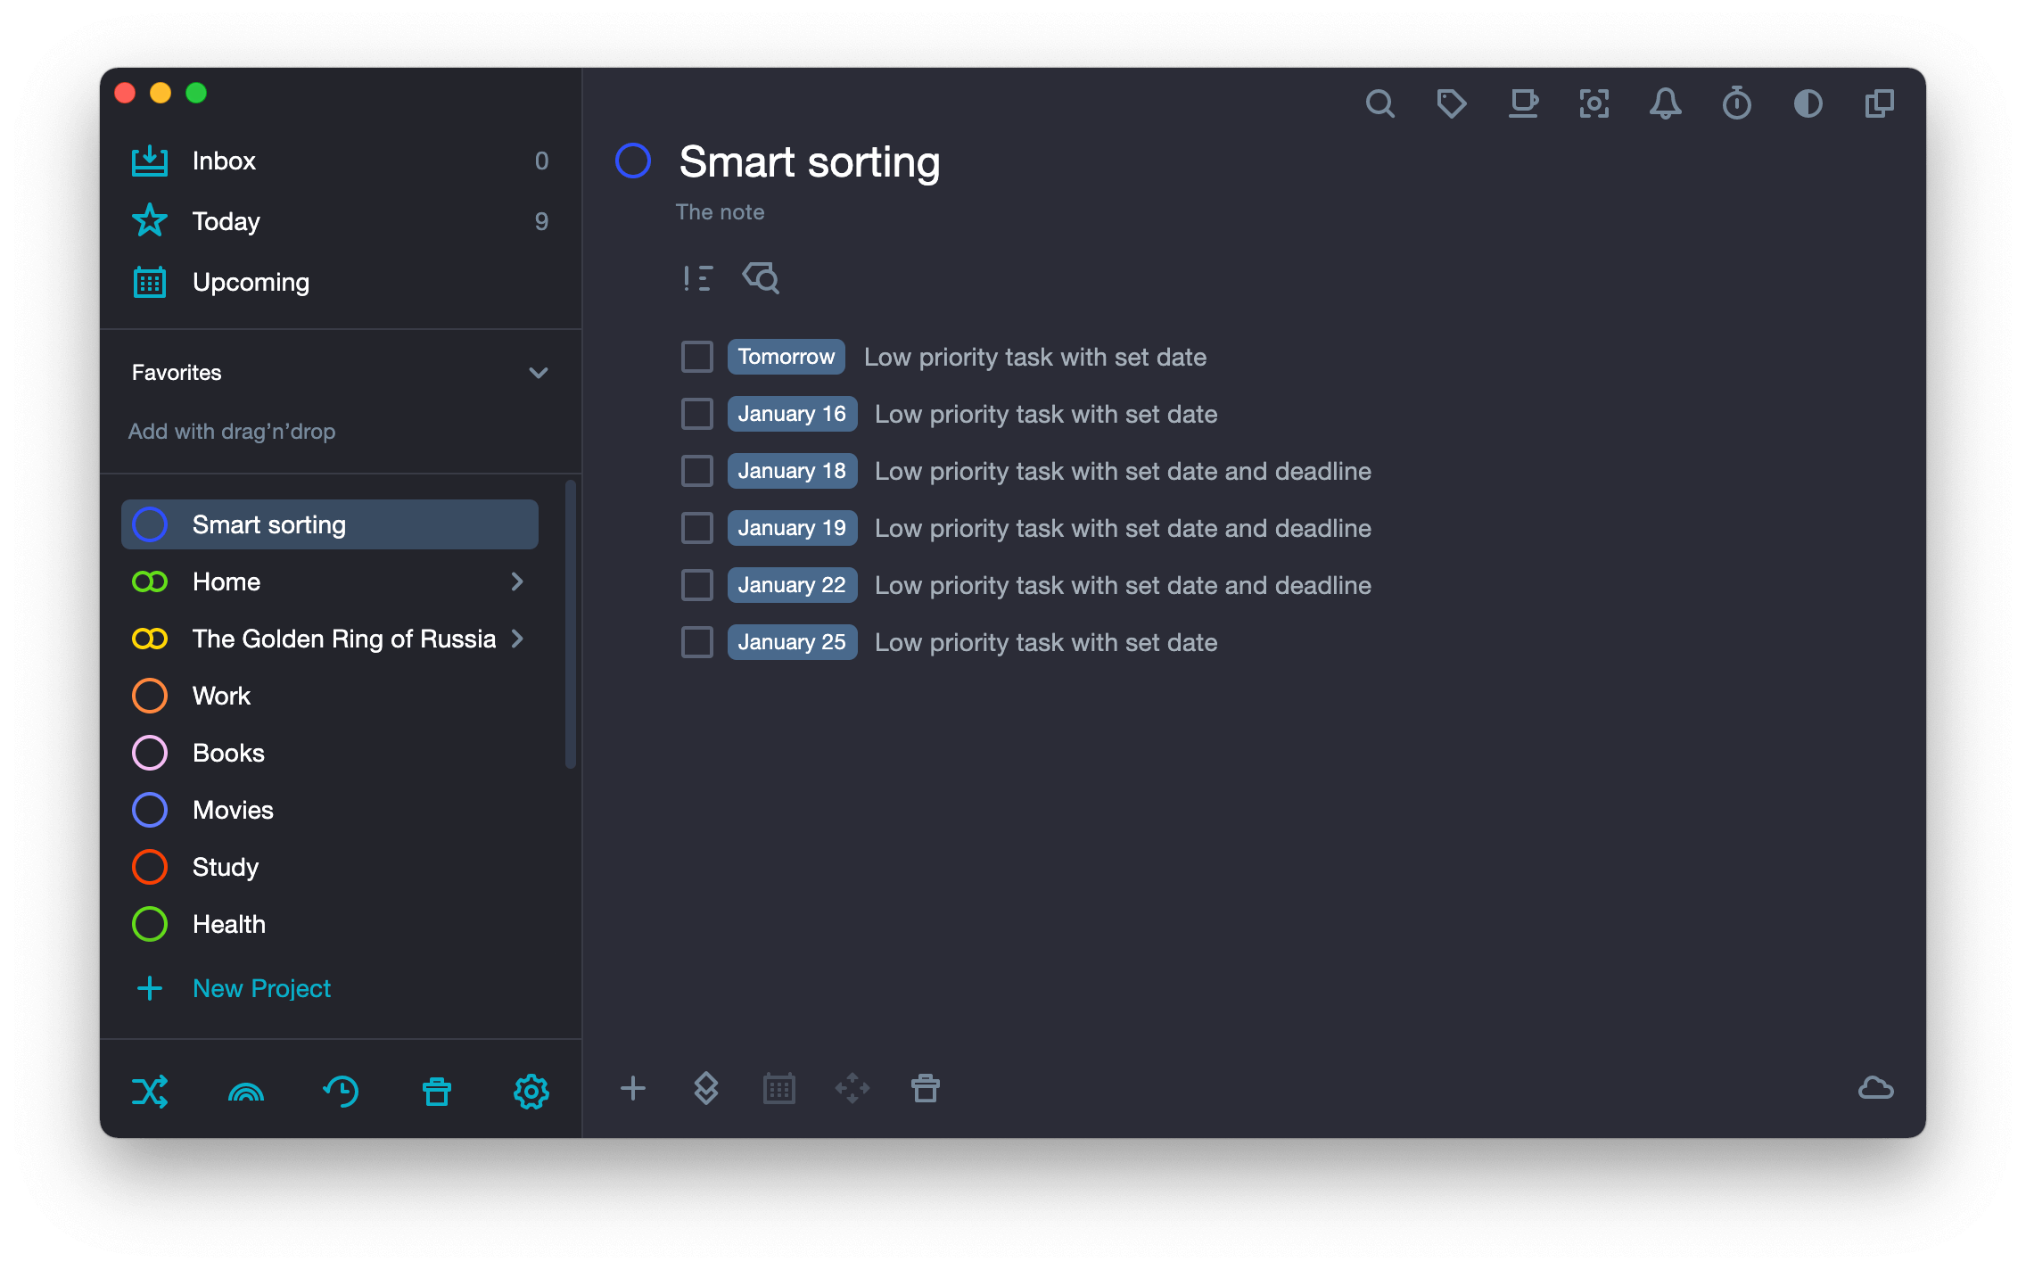Check the January 22 task checkbox
The height and width of the screenshot is (1270, 2026).
tap(697, 585)
